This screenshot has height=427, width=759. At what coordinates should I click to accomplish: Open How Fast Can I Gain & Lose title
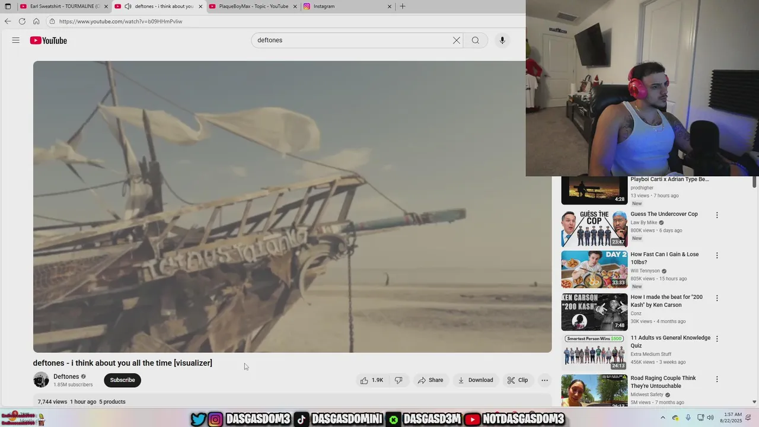(665, 259)
